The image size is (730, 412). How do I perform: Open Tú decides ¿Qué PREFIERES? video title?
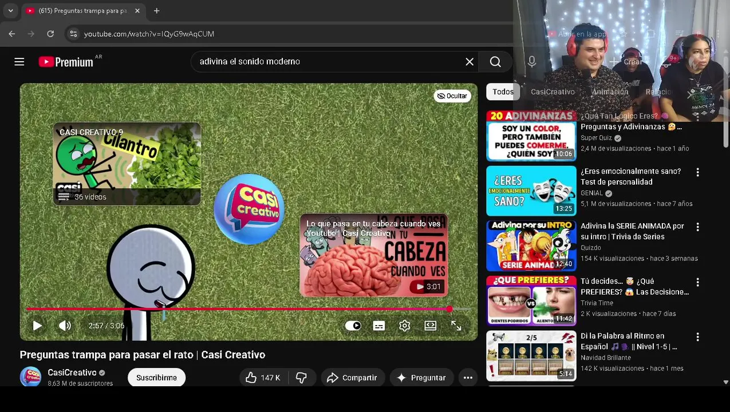tap(634, 286)
